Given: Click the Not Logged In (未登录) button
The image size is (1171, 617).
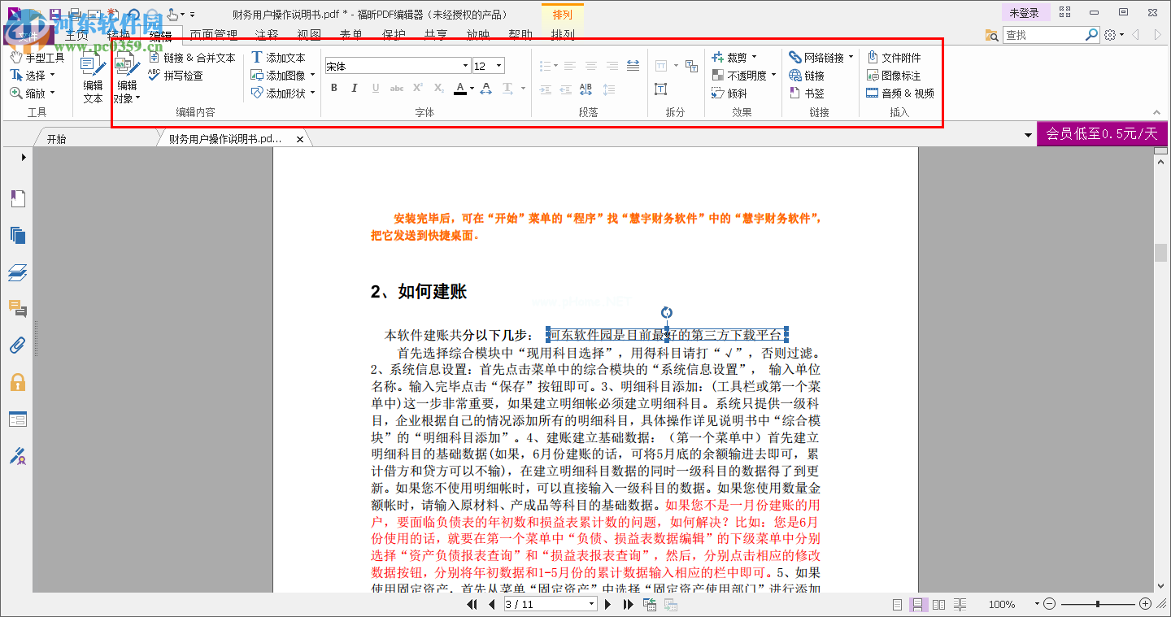Looking at the screenshot, I should [1025, 13].
